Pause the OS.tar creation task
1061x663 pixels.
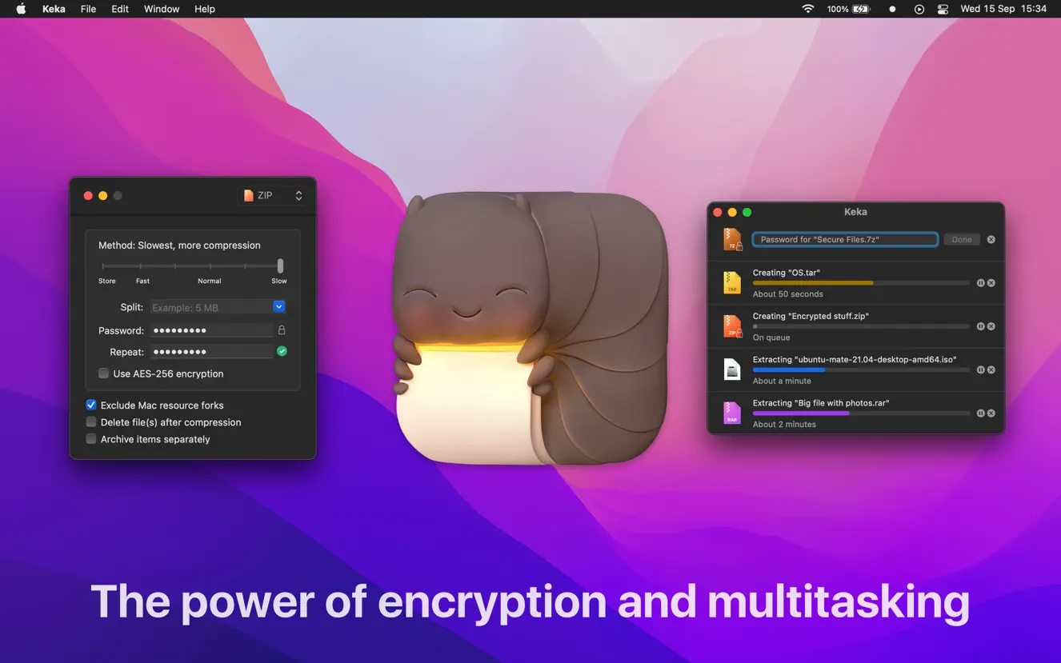[981, 282]
